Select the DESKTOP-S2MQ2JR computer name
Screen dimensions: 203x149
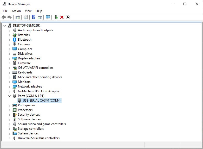pyautogui.click(x=27, y=26)
